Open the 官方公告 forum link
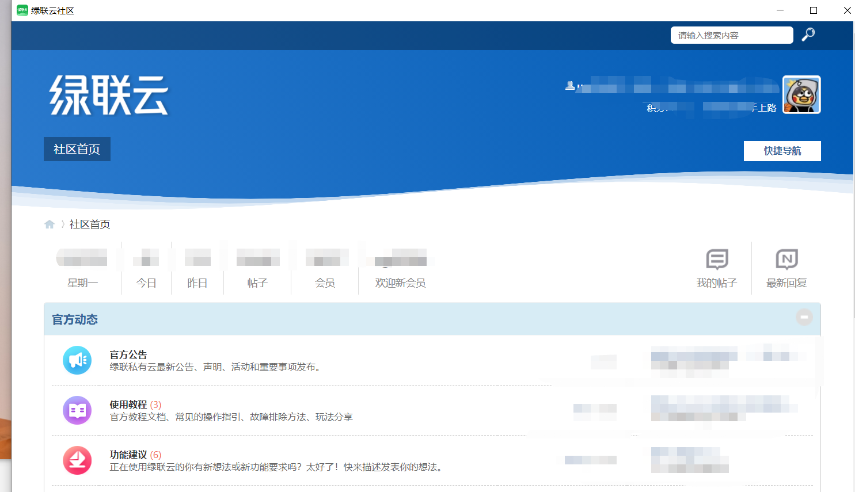 click(x=128, y=354)
